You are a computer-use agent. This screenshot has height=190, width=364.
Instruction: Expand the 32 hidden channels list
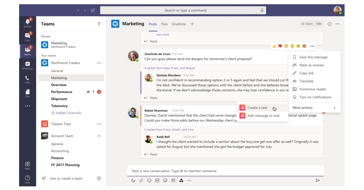(66, 113)
